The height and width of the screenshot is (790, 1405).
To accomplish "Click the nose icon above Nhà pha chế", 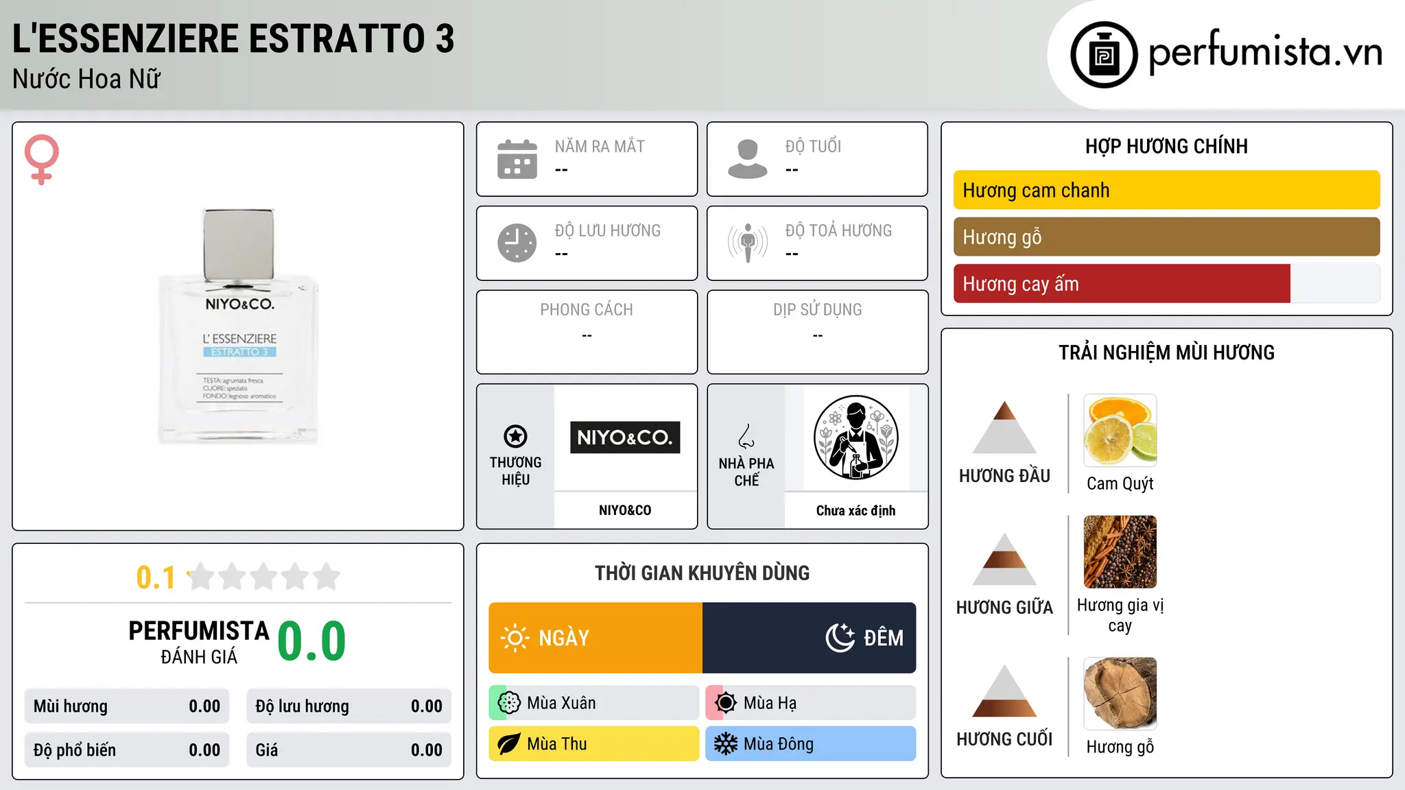I will click(x=746, y=436).
